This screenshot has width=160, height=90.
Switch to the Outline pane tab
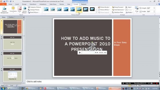tap(11, 17)
